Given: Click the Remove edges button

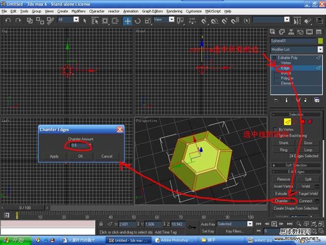Looking at the screenshot, I should tap(284, 179).
